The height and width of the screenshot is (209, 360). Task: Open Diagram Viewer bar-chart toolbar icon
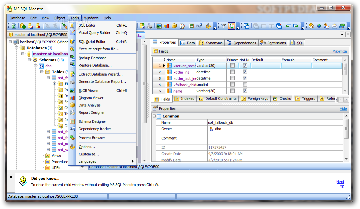(167, 26)
